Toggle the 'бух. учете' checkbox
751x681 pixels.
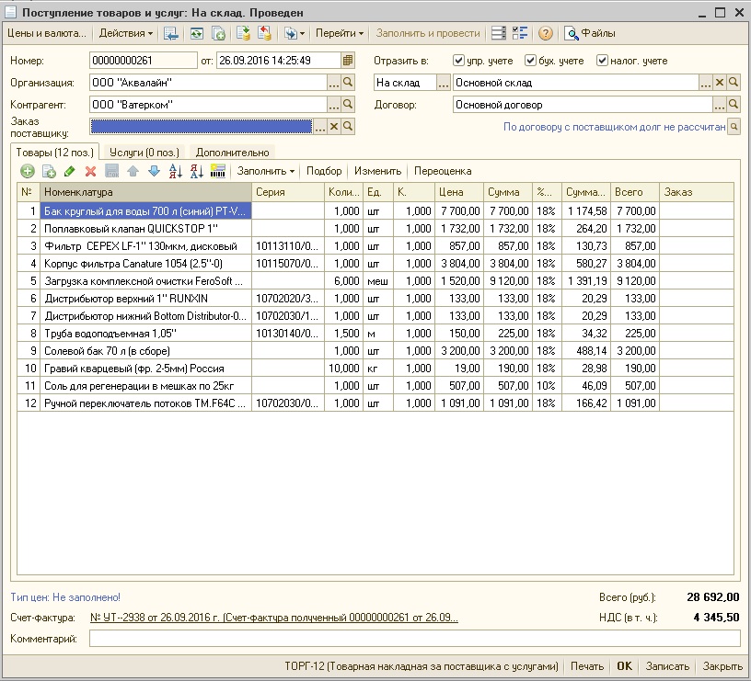530,61
